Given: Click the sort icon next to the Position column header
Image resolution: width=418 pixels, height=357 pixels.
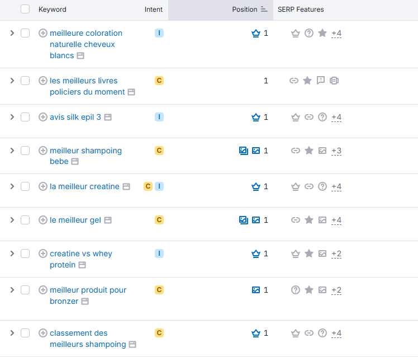Looking at the screenshot, I should tap(264, 10).
